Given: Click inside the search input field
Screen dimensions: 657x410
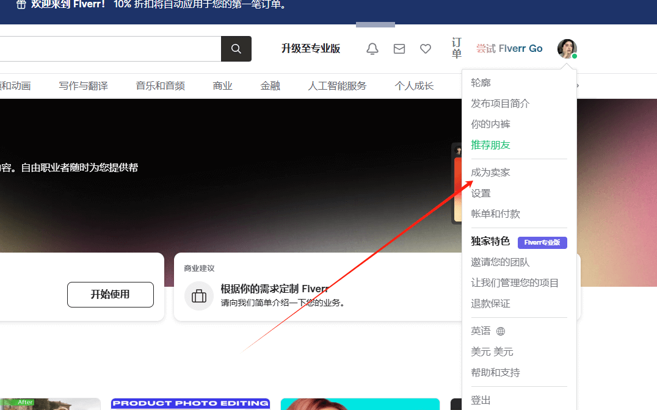Looking at the screenshot, I should pyautogui.click(x=110, y=49).
